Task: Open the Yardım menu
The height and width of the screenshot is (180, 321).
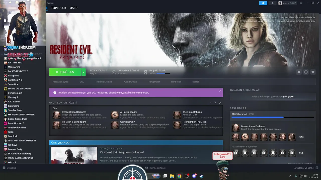Action: click(x=51, y=3)
